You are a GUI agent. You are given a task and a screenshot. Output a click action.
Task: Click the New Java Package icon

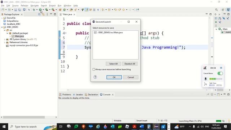point(60,10)
